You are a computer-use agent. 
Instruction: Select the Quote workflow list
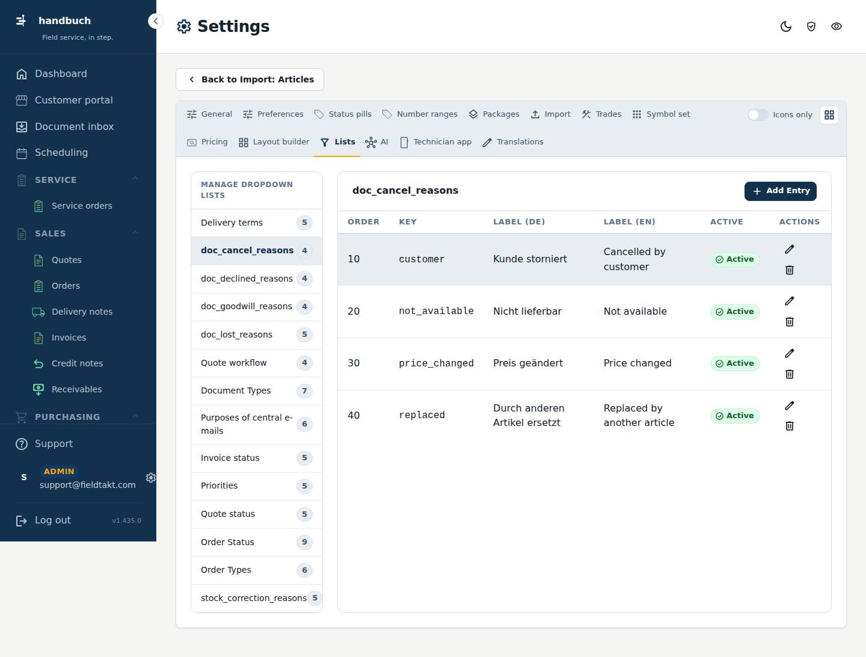tap(257, 363)
